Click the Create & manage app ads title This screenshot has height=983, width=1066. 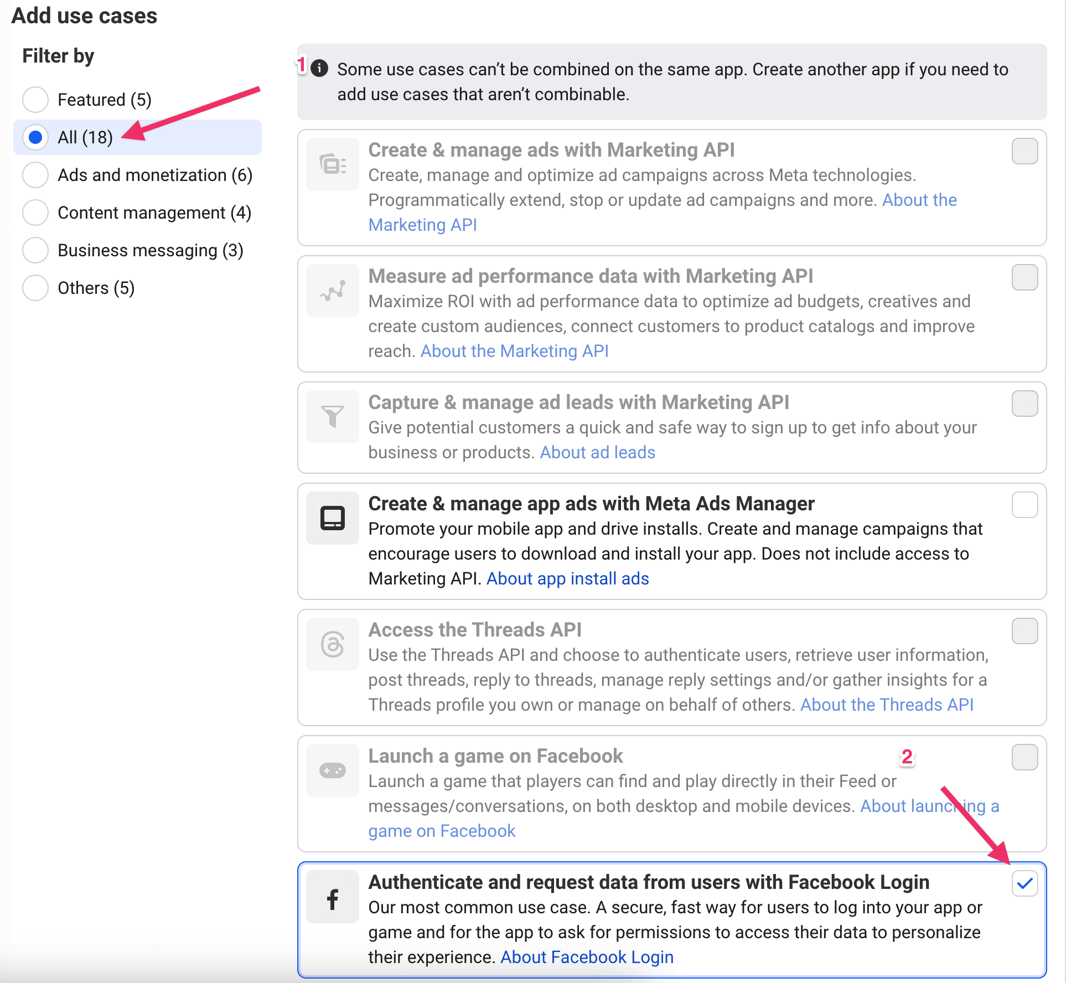591,504
